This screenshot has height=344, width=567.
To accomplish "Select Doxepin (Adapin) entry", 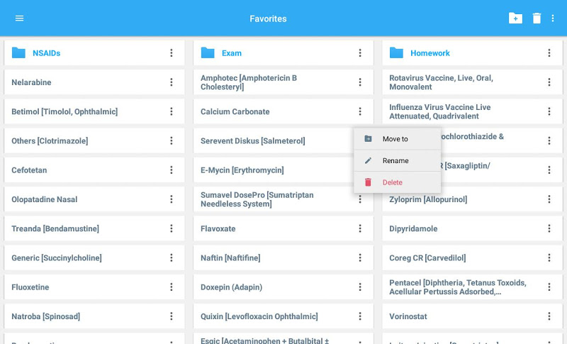I will tap(283, 287).
